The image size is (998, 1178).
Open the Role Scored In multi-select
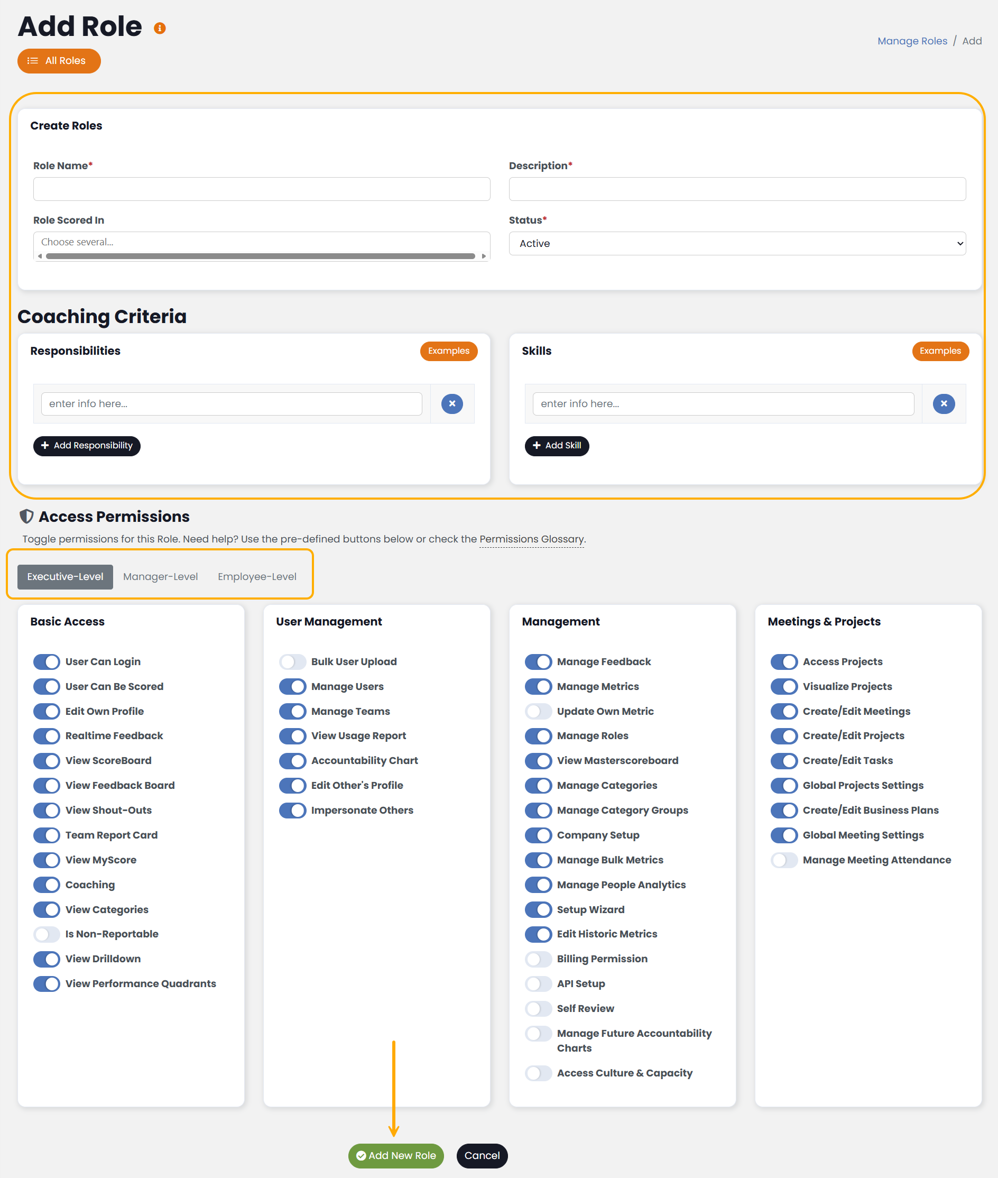point(261,242)
